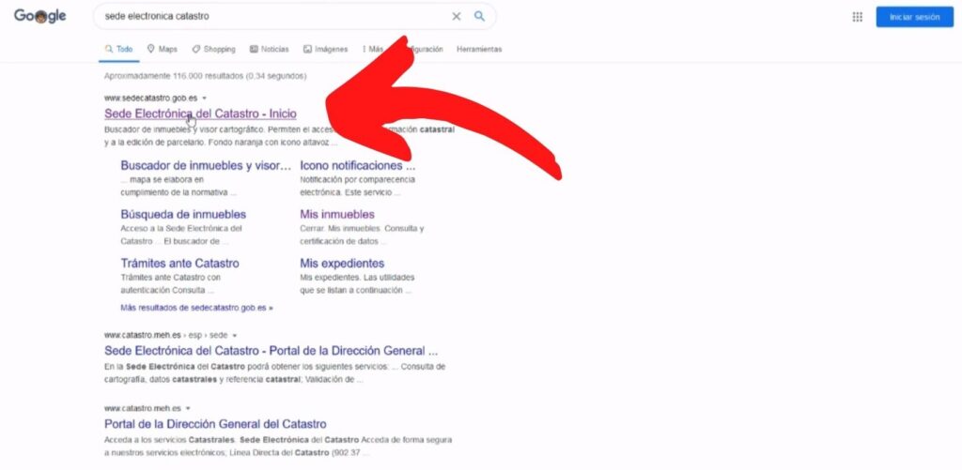
Task: Open 'Portal de la Dirección General del Catastro'
Action: [215, 424]
